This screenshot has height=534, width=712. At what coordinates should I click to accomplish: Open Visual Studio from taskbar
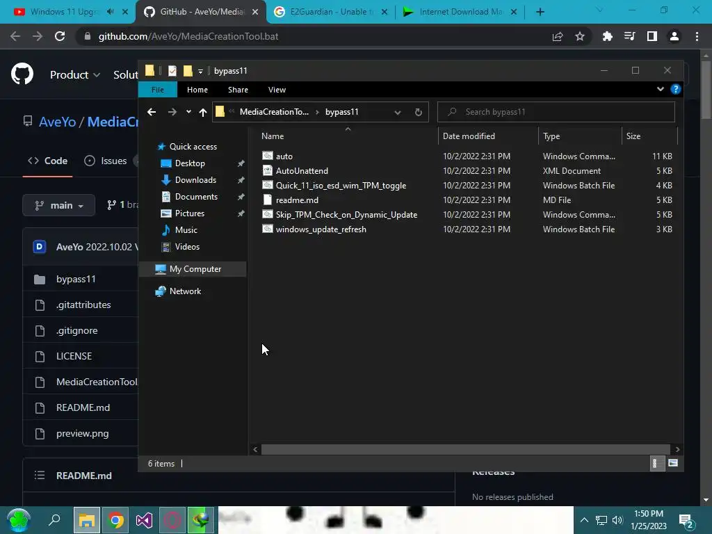point(144,520)
